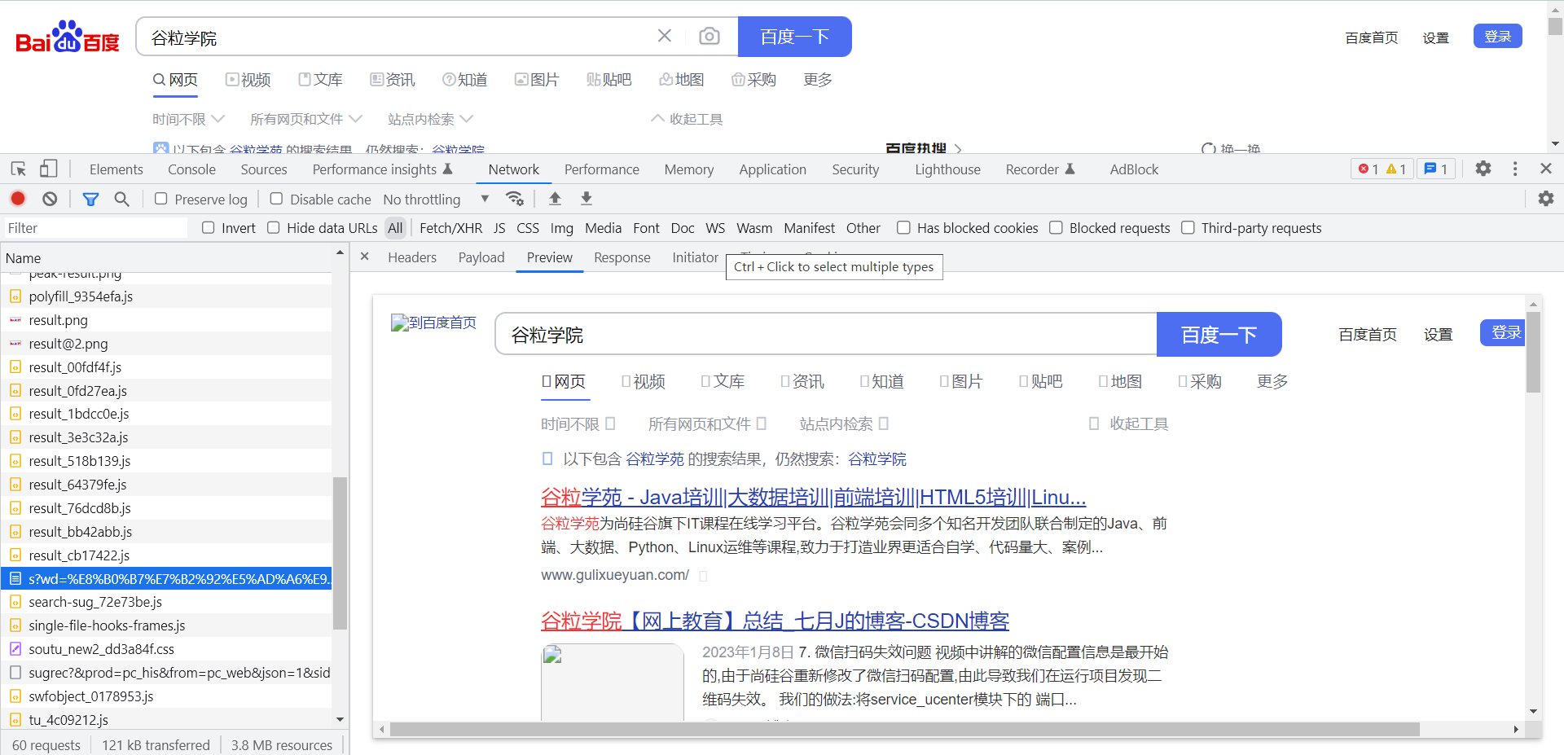
Task: Expand 时间不限 time filter dropdown
Action: (x=188, y=119)
